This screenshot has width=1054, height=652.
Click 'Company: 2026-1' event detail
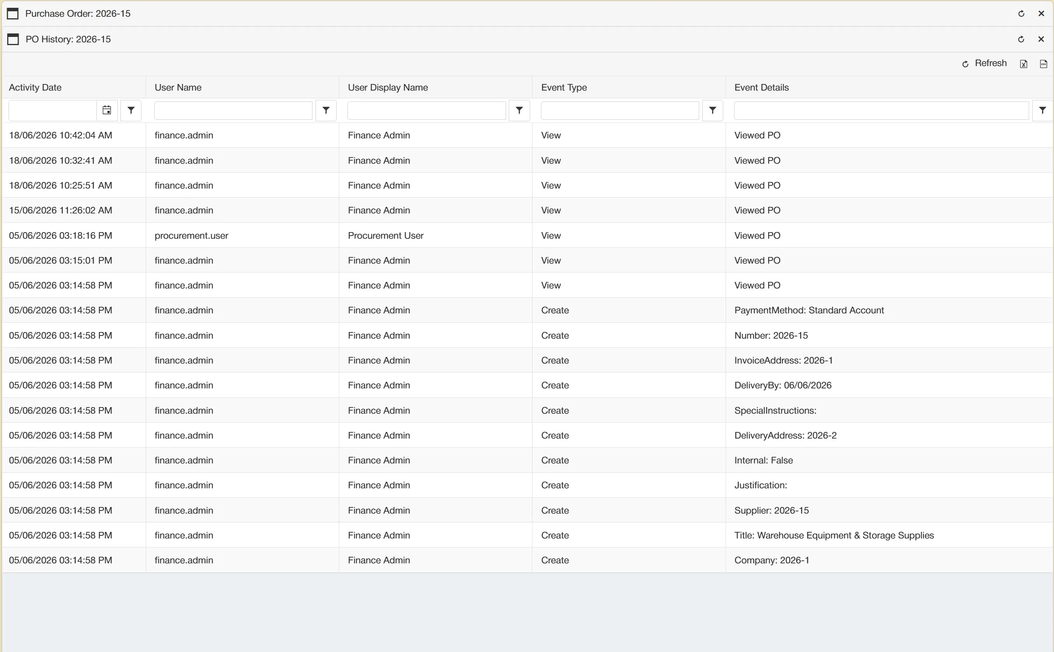click(771, 561)
